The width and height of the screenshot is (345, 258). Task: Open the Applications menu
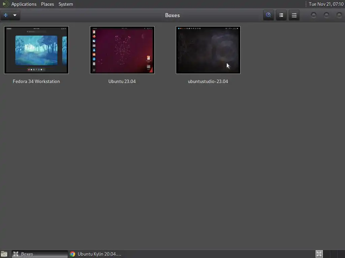point(24,4)
